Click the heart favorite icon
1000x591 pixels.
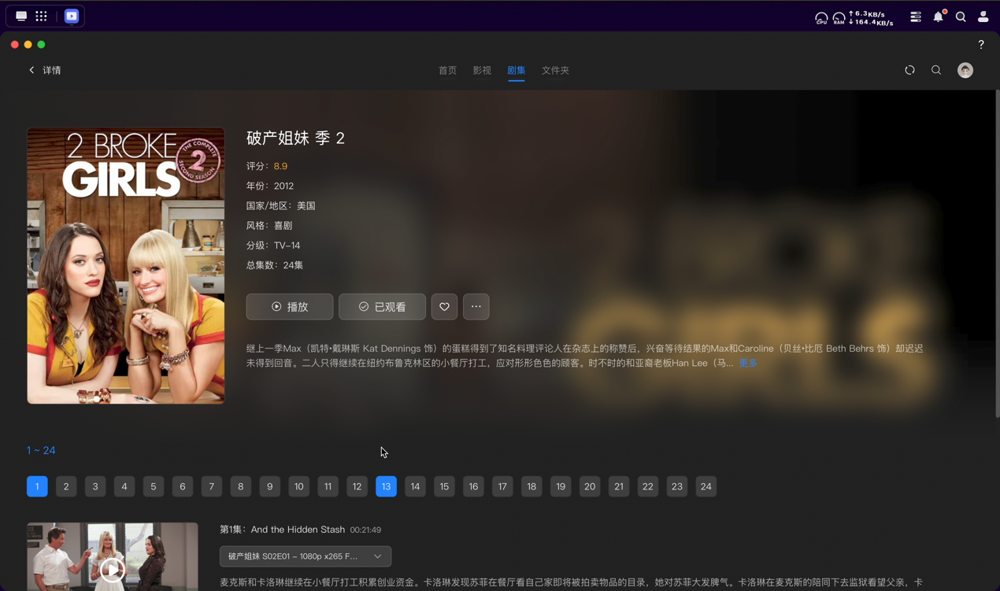click(x=444, y=307)
